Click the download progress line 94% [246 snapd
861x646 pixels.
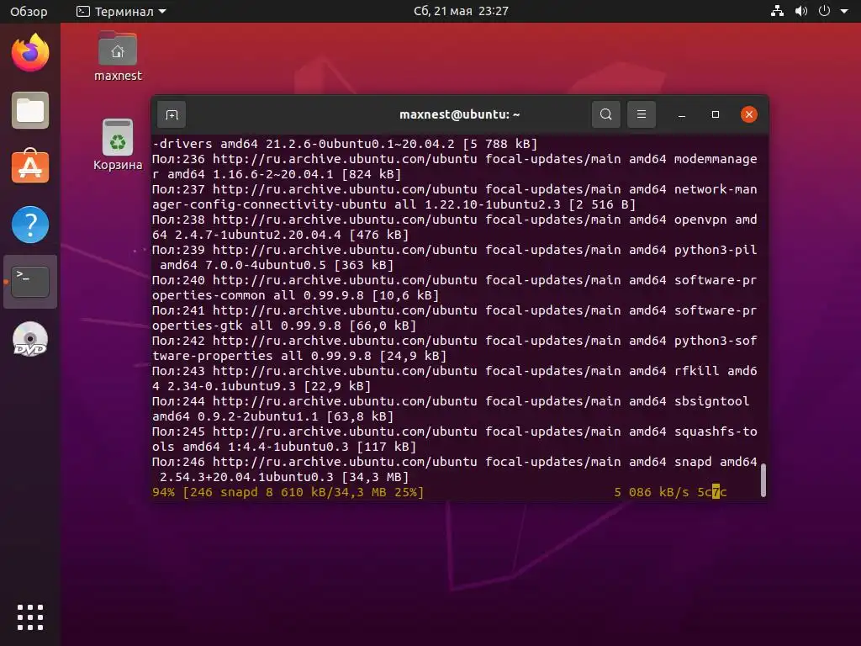[x=288, y=492]
